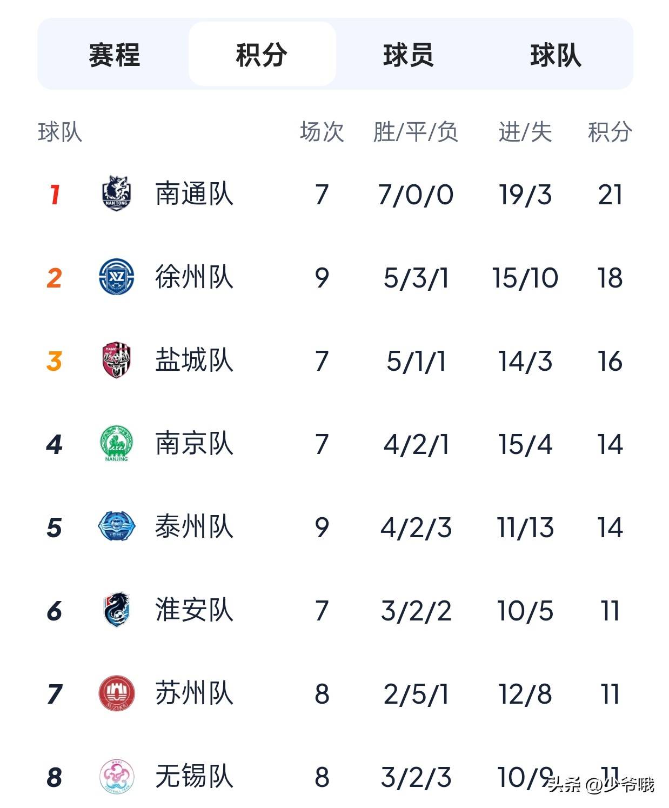This screenshot has height=808, width=669.
Task: Select the 泰州队 name in row five
Action: pyautogui.click(x=195, y=527)
